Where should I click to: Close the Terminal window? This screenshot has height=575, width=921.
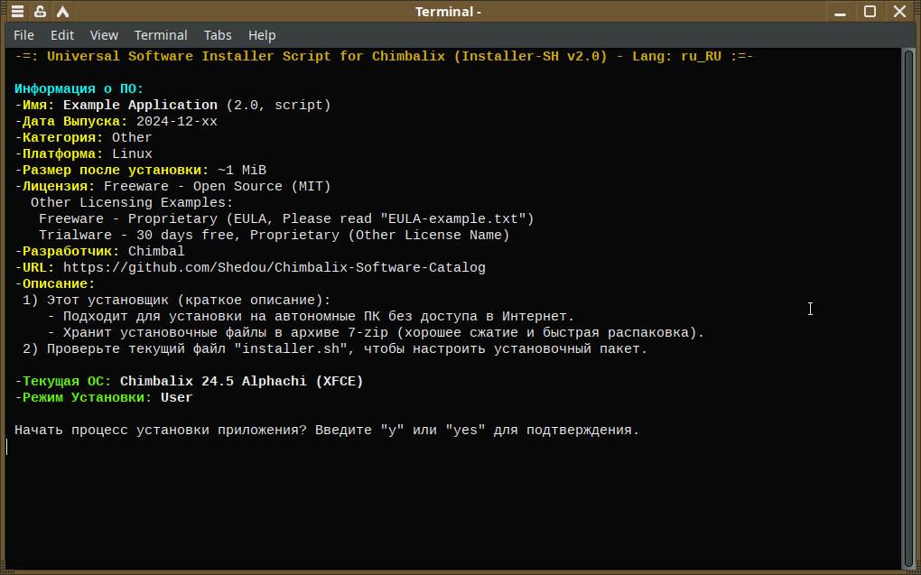[899, 12]
